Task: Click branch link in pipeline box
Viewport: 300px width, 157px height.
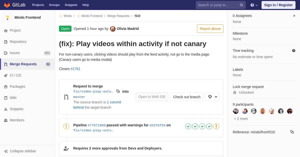Action: (x=93, y=130)
